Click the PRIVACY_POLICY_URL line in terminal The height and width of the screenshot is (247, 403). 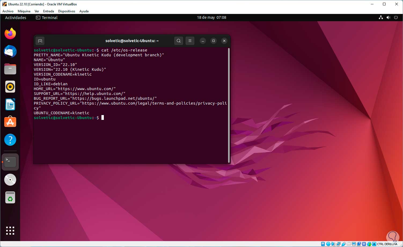[x=130, y=106]
